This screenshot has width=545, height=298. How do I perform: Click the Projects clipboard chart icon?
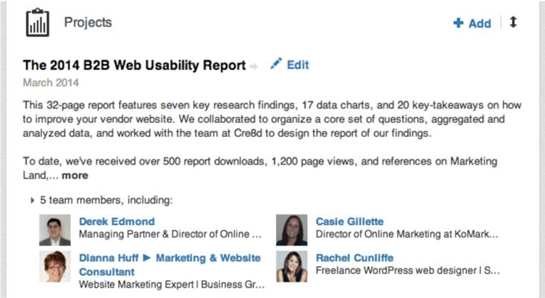pos(37,22)
